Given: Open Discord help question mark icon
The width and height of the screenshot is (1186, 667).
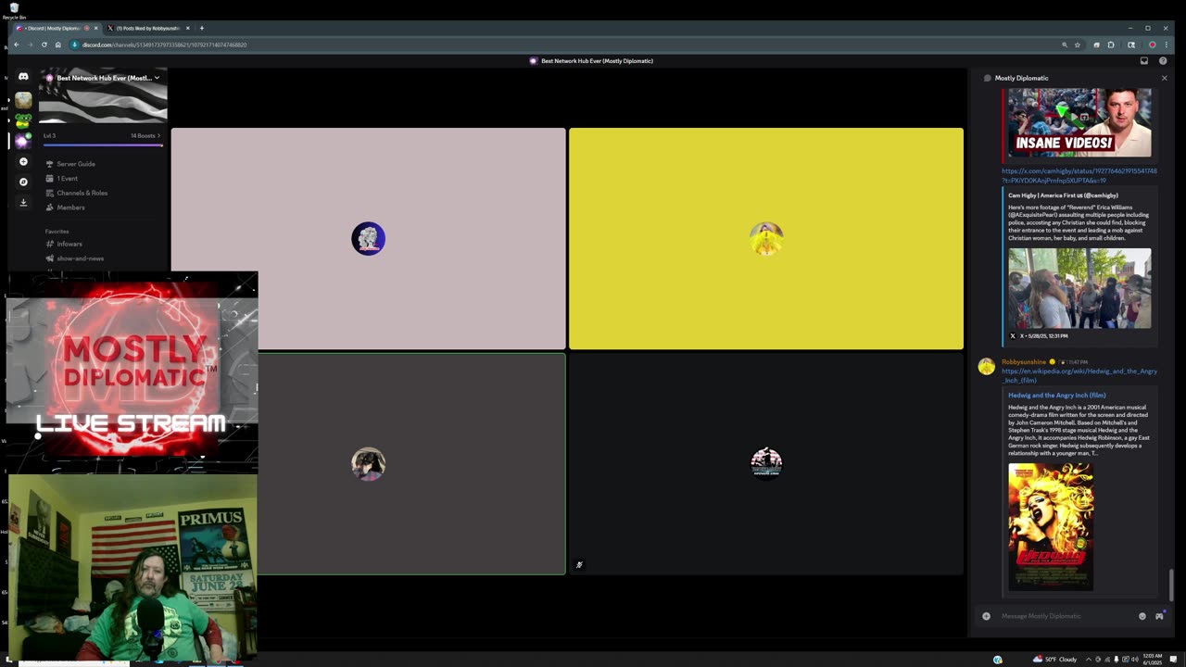Looking at the screenshot, I should (x=1163, y=61).
